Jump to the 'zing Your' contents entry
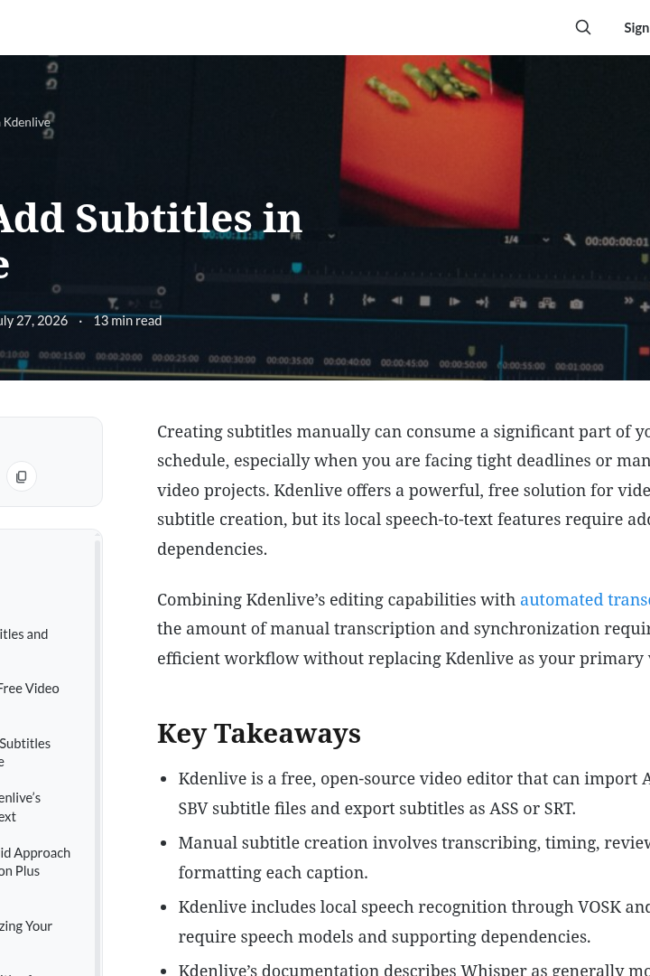Image resolution: width=650 pixels, height=976 pixels. tap(26, 926)
